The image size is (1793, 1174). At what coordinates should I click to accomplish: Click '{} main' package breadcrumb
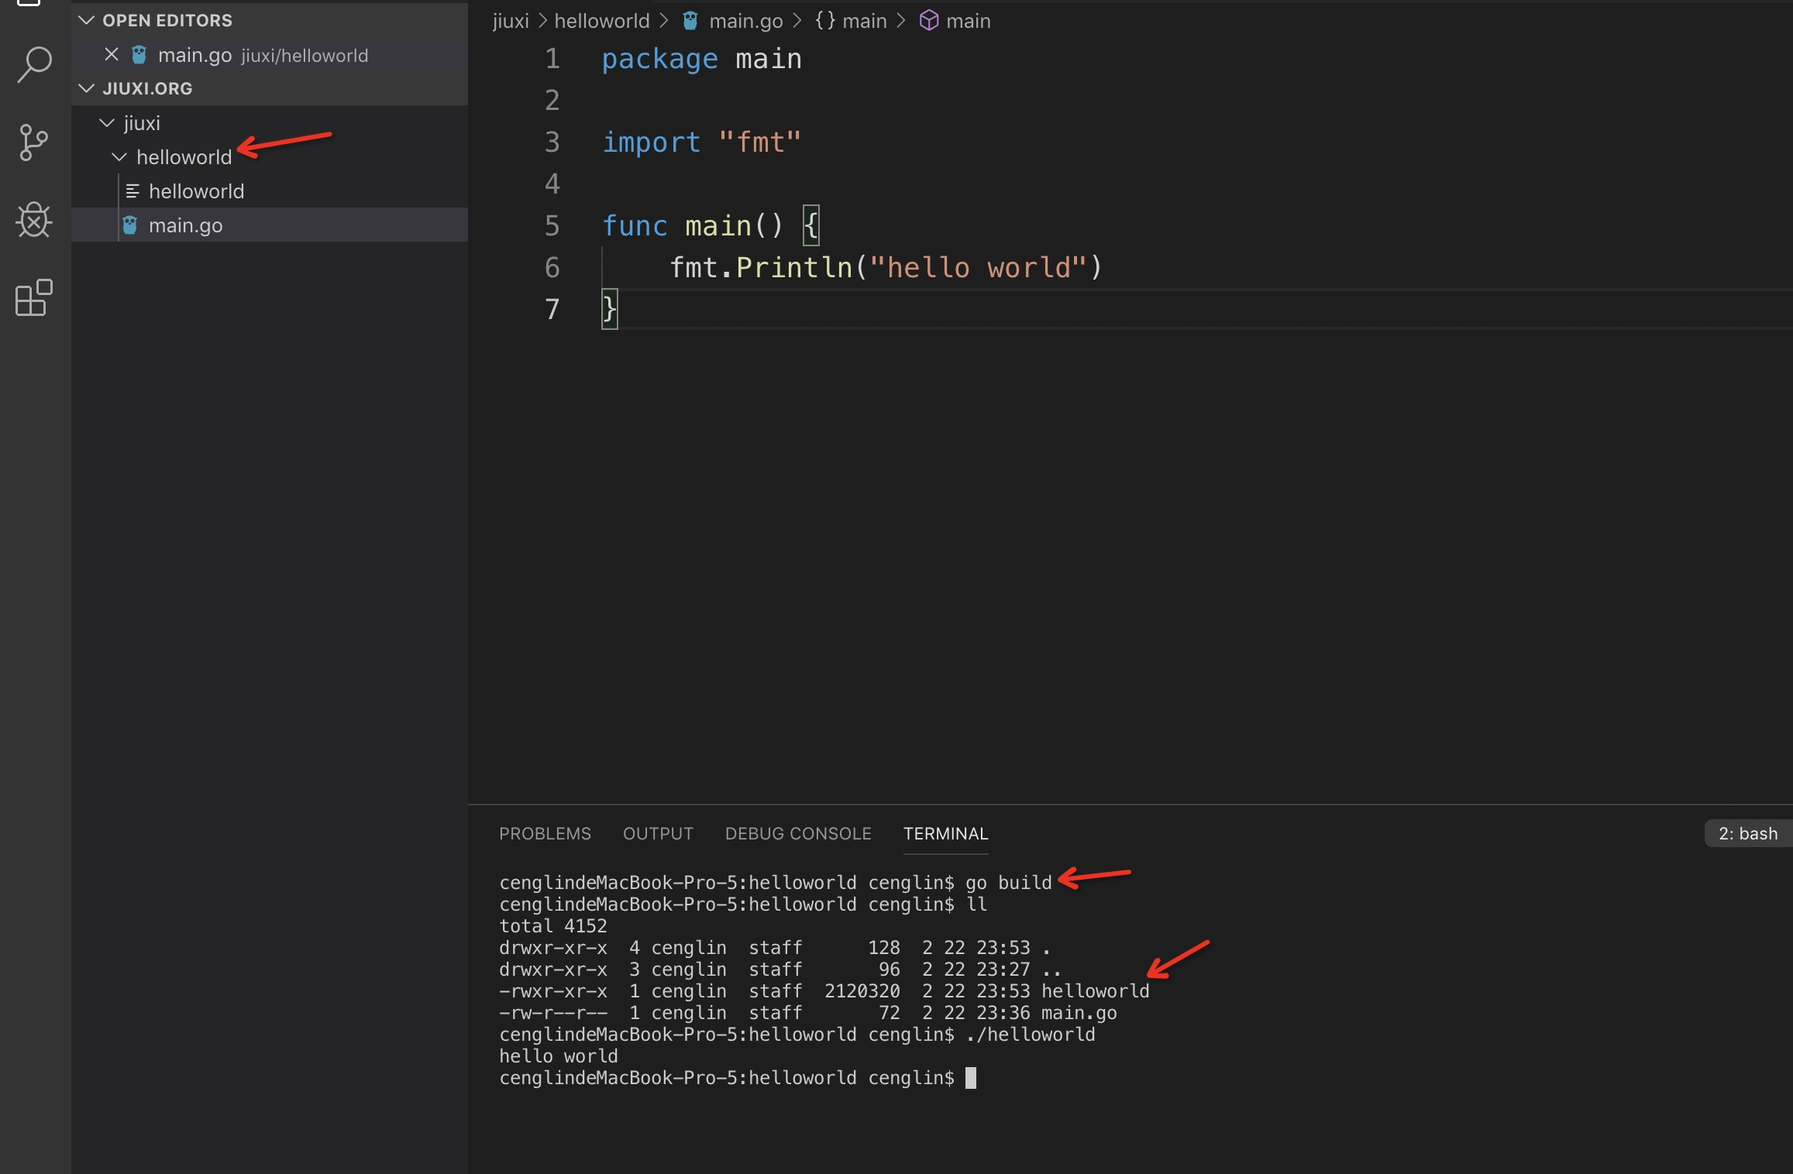[x=851, y=21]
